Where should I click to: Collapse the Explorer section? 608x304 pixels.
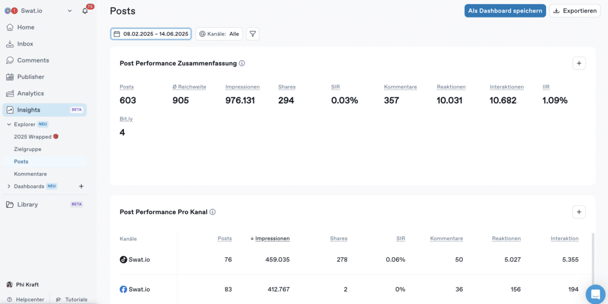click(x=8, y=124)
